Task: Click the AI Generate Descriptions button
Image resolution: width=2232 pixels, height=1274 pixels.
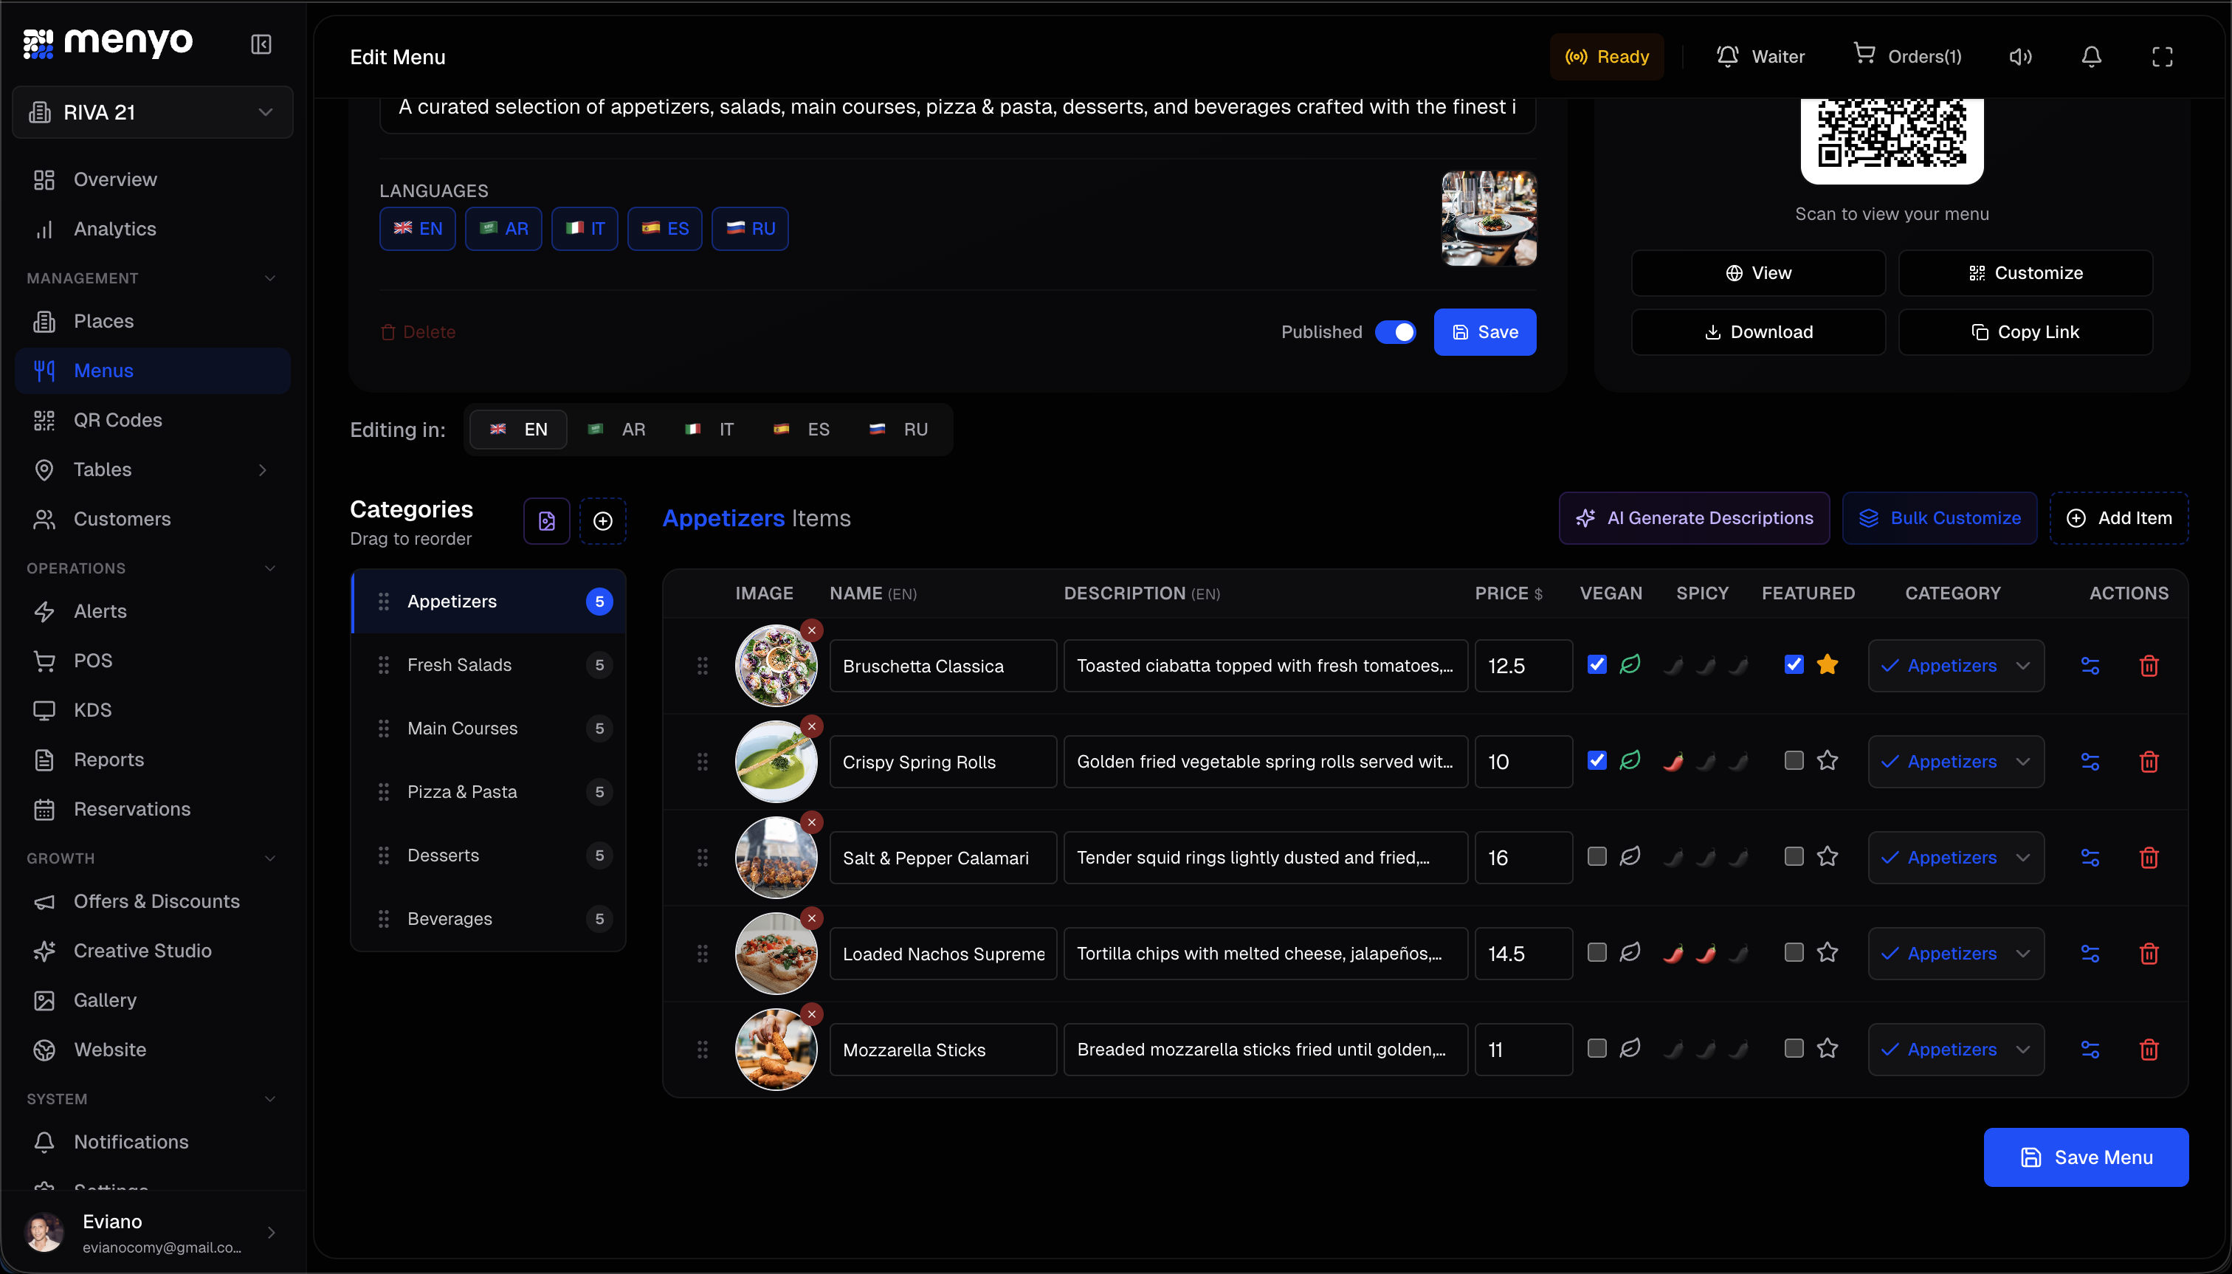Action: pyautogui.click(x=1693, y=518)
